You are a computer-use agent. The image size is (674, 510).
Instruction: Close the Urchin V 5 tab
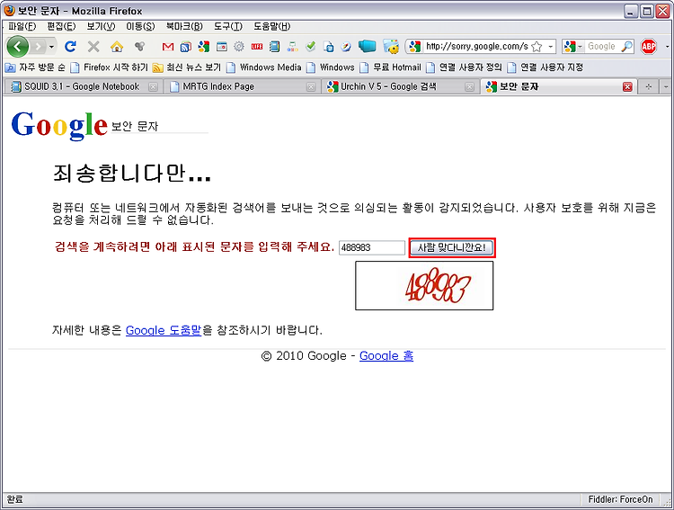tap(469, 87)
